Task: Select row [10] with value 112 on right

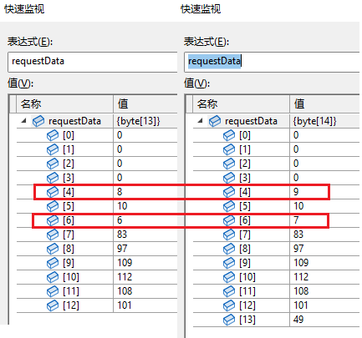Action: [x=276, y=277]
